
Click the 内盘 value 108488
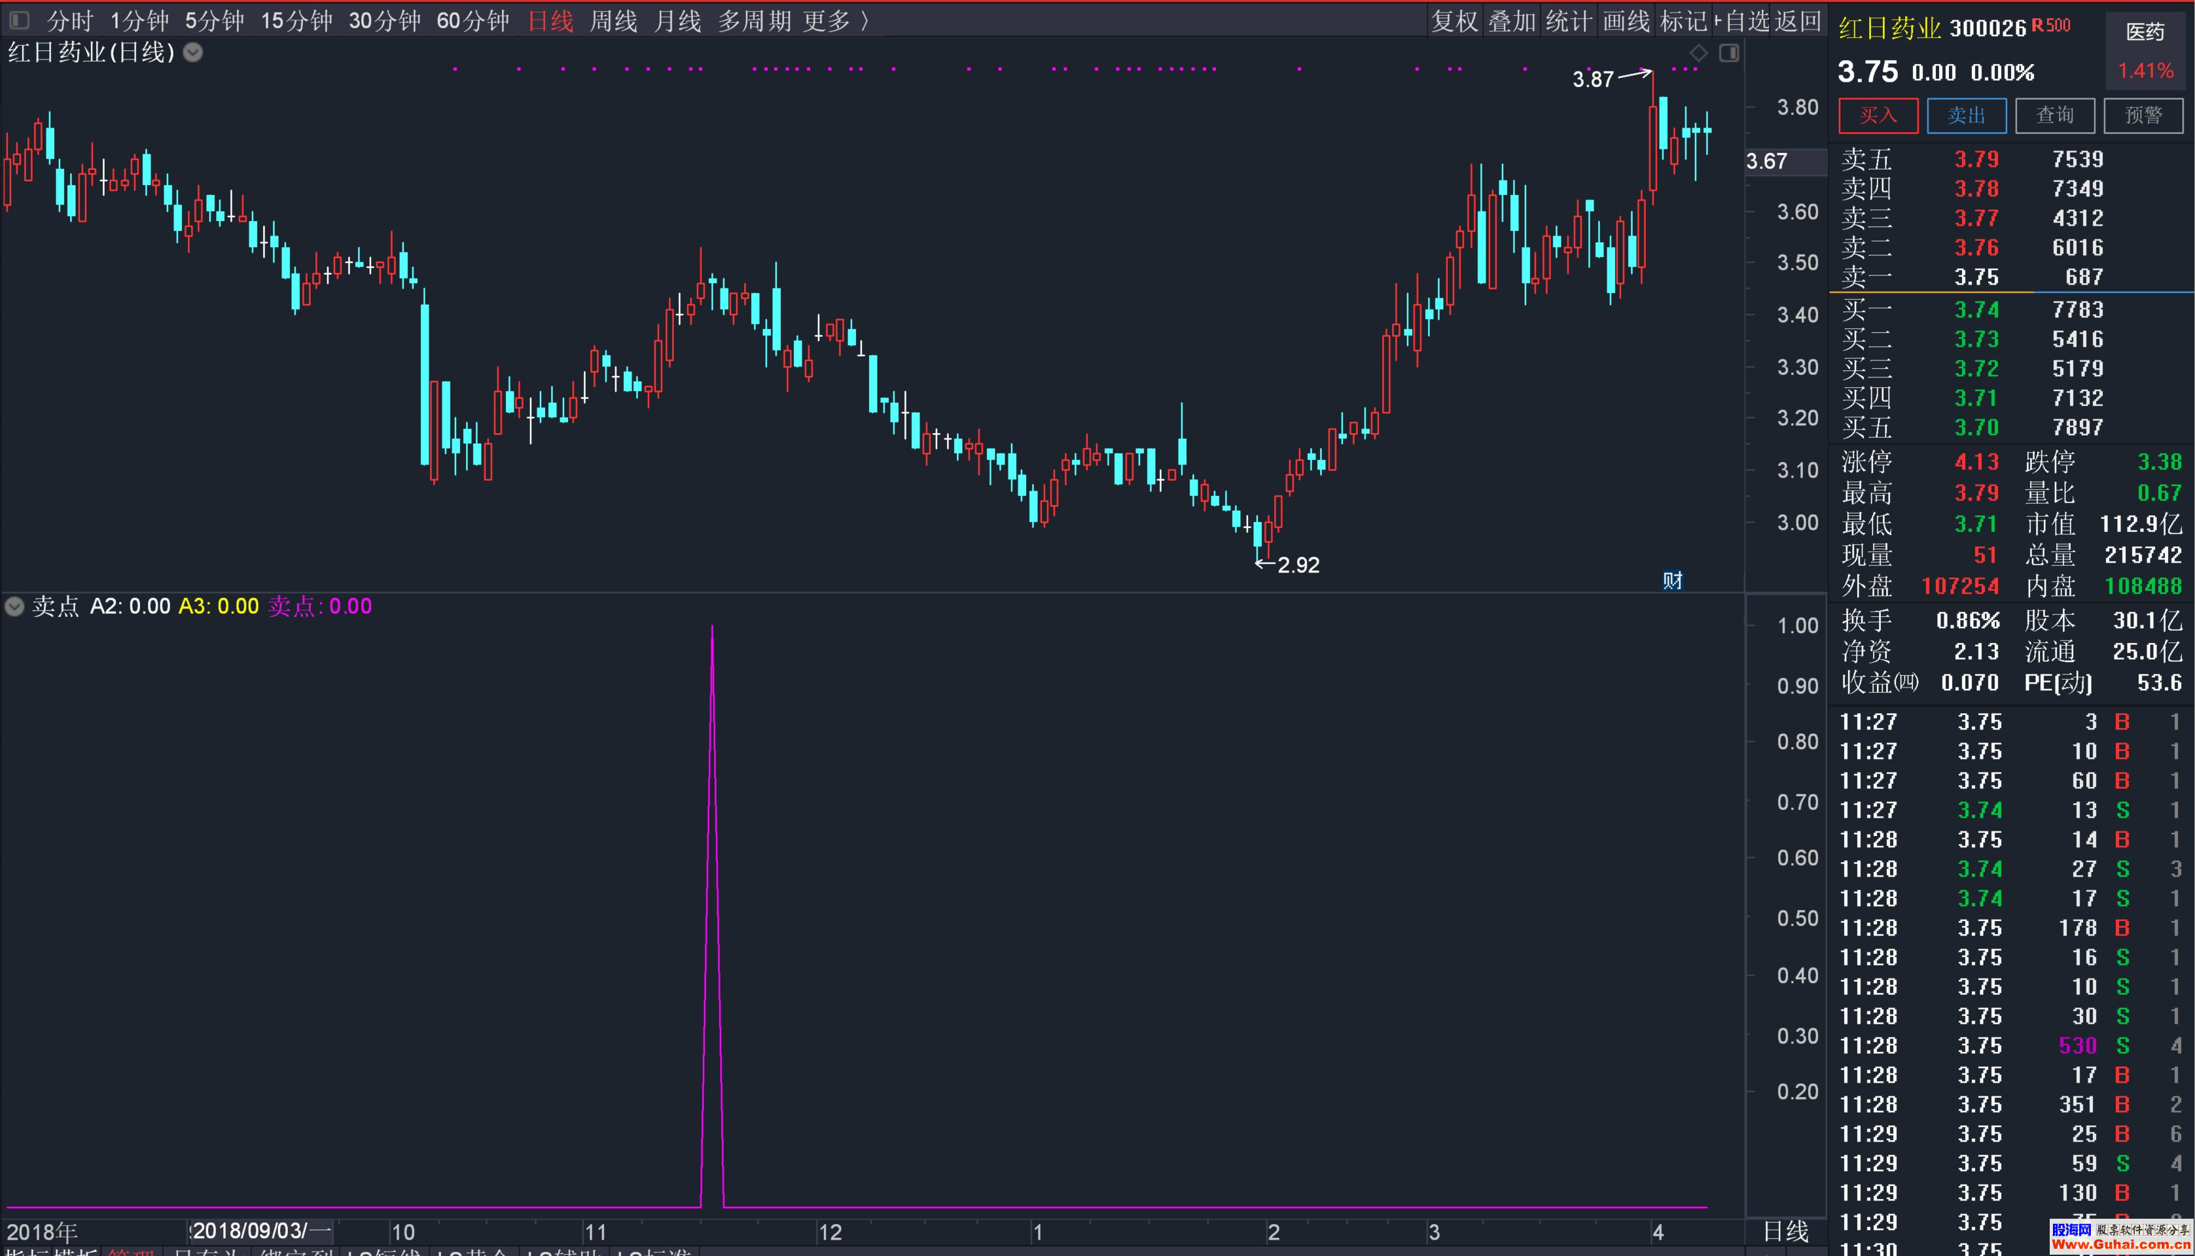click(x=2143, y=587)
